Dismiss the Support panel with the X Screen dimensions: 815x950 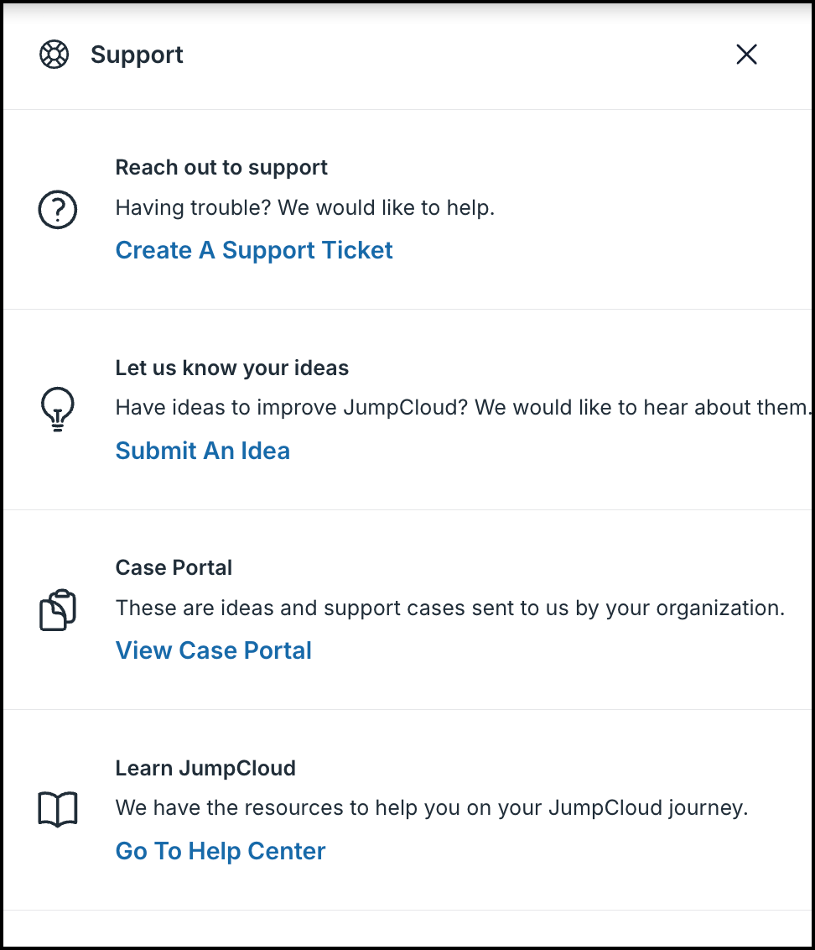pyautogui.click(x=746, y=54)
